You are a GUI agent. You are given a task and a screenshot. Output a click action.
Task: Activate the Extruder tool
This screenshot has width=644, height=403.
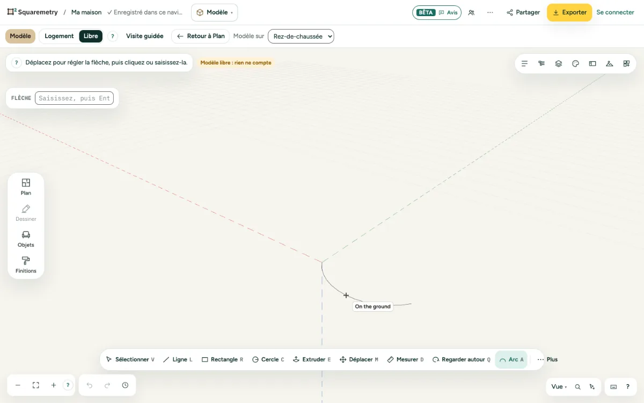pyautogui.click(x=312, y=359)
